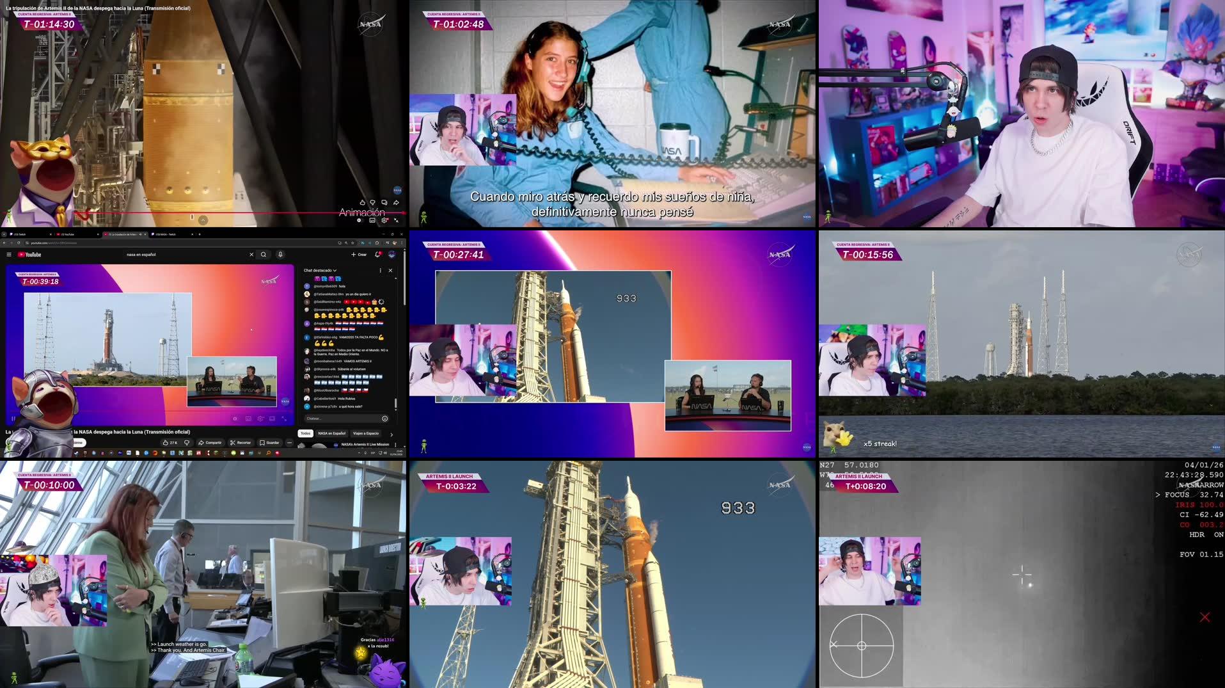This screenshot has height=688, width=1225.
Task: Click the Guardar button
Action: tap(270, 443)
